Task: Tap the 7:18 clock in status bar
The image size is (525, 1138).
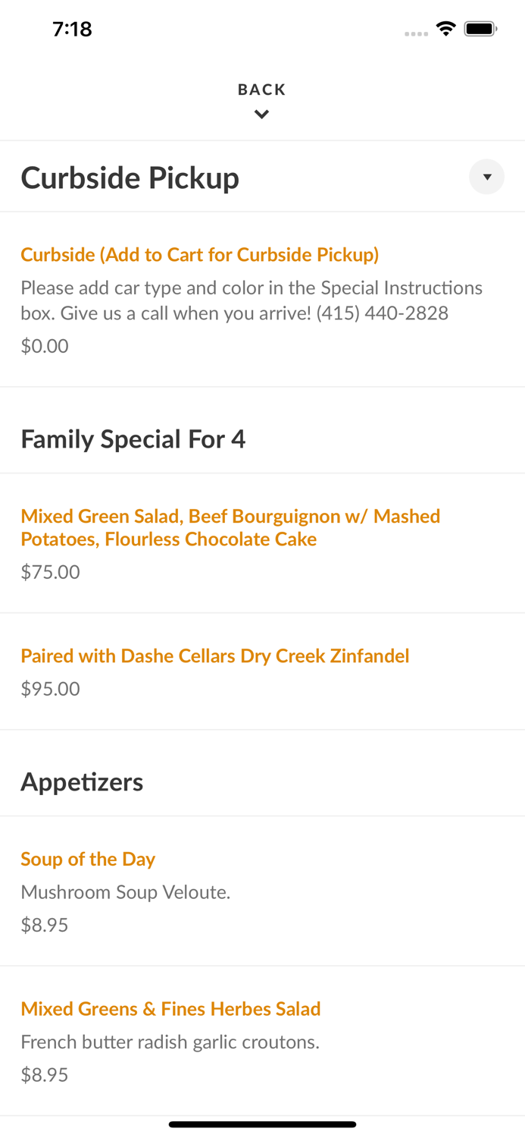Action: [x=72, y=29]
